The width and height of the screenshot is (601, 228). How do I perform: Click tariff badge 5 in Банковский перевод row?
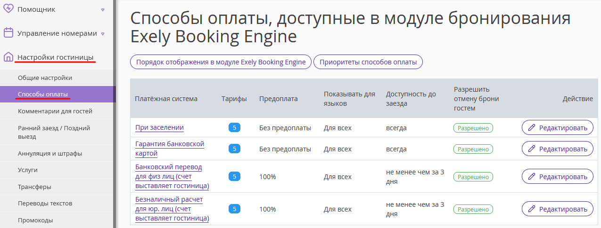[x=234, y=176]
